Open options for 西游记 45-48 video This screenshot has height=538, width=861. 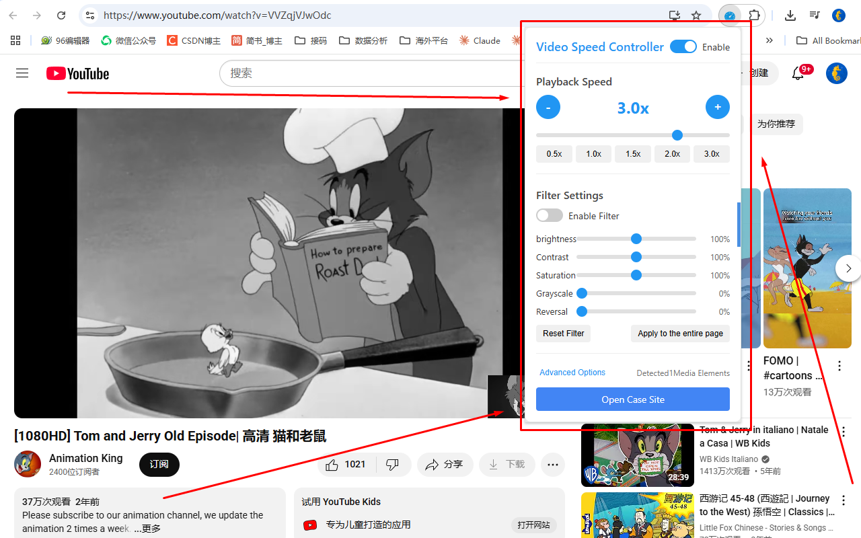(x=844, y=500)
